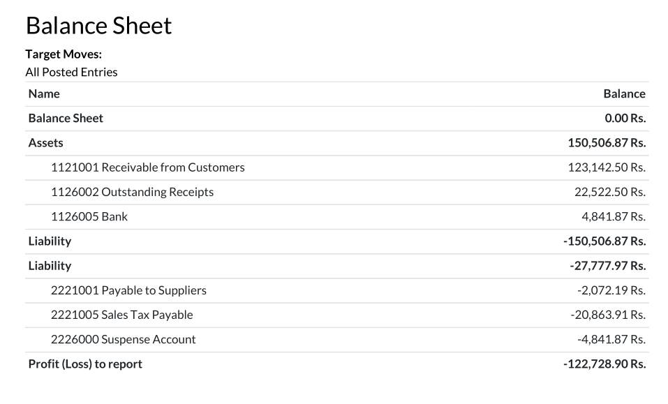Click the 22,522.50 Rs. balance value

tap(610, 192)
